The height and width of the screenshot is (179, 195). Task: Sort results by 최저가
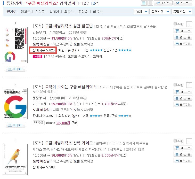coord(54,12)
